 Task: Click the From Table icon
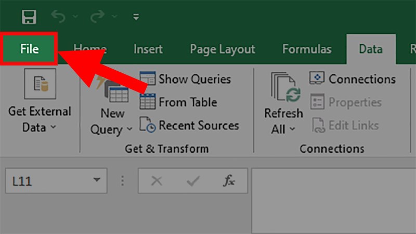pos(148,101)
